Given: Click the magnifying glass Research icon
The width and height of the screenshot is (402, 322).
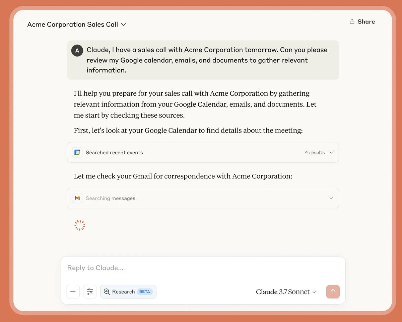Looking at the screenshot, I should tap(107, 292).
